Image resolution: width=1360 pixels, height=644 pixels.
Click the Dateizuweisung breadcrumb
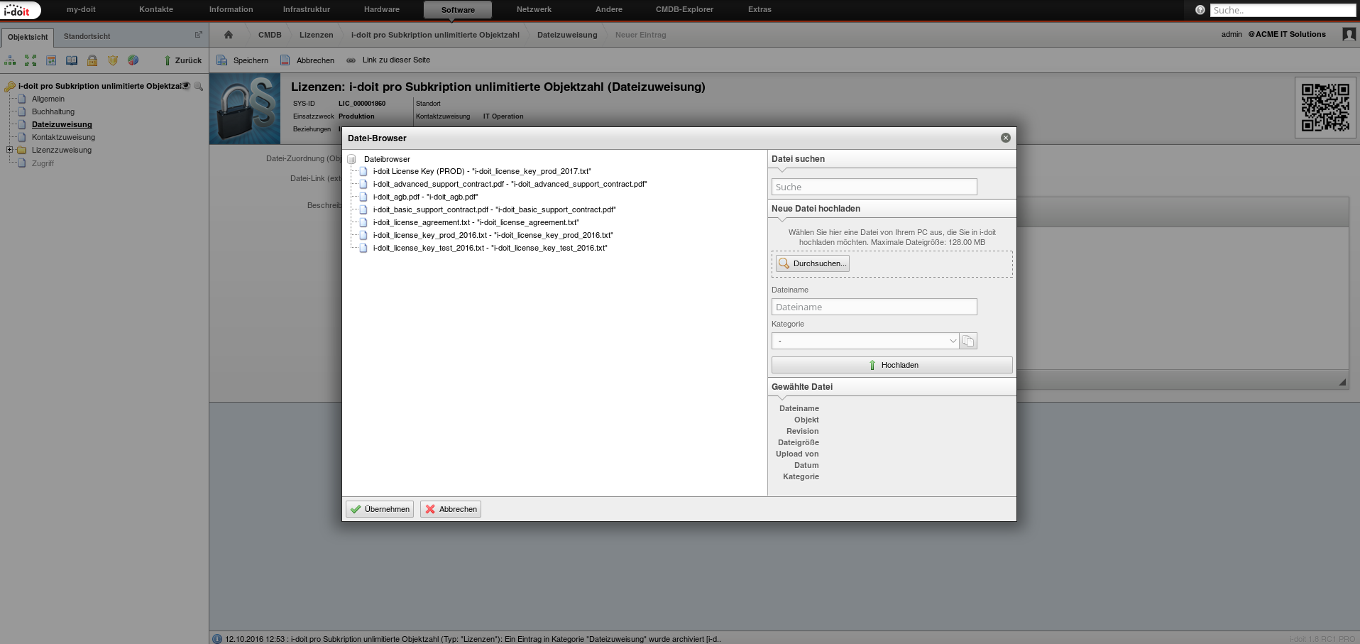[567, 35]
